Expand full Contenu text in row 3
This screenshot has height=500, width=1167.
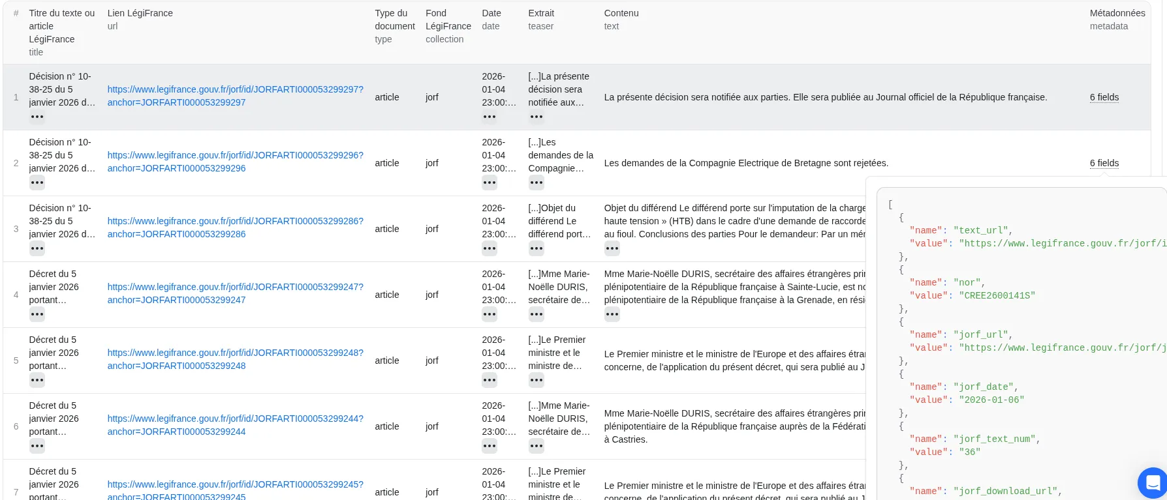(612, 249)
